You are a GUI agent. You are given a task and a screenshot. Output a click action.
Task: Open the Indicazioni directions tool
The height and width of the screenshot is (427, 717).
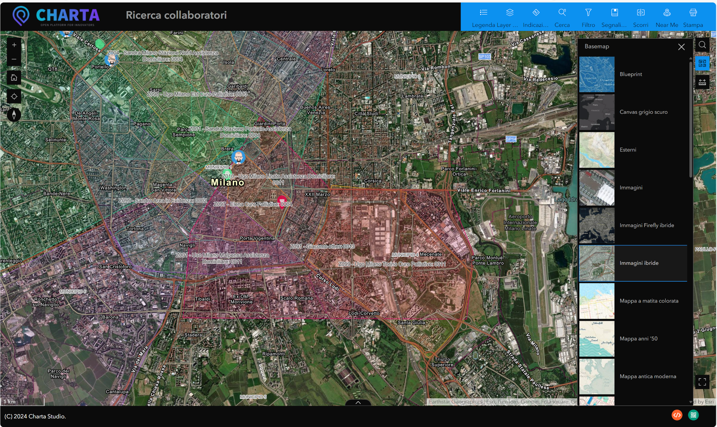click(536, 17)
